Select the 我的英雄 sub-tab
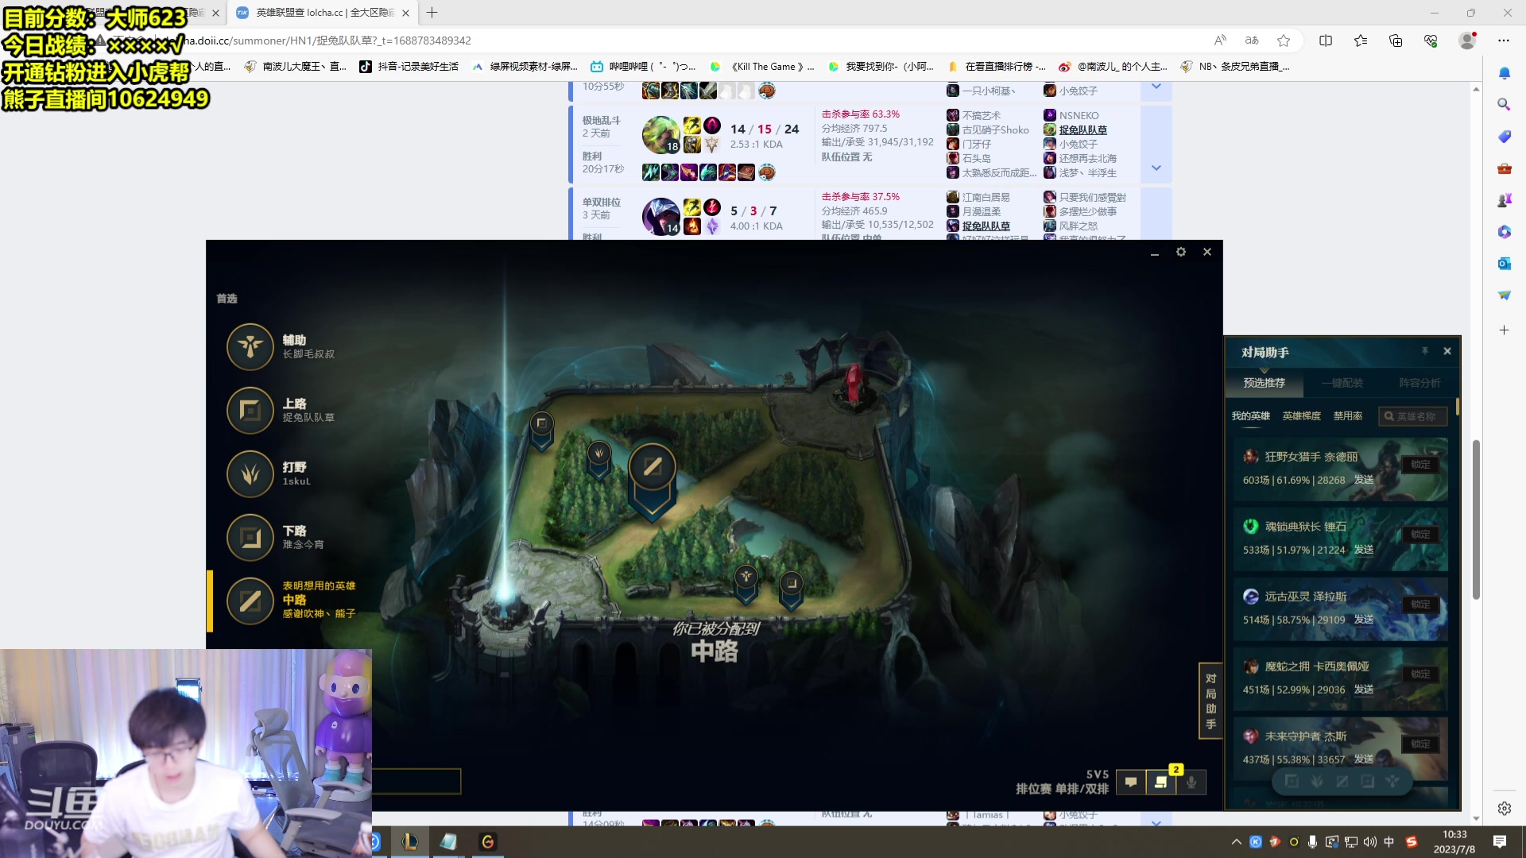The height and width of the screenshot is (858, 1526). pos(1251,416)
